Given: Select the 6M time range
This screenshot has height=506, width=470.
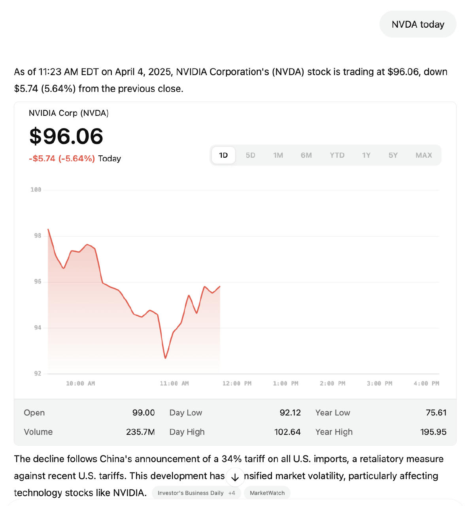Looking at the screenshot, I should [306, 155].
